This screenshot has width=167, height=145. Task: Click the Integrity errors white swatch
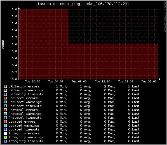5,133
